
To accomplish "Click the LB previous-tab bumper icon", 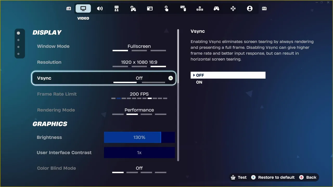I will (69, 9).
